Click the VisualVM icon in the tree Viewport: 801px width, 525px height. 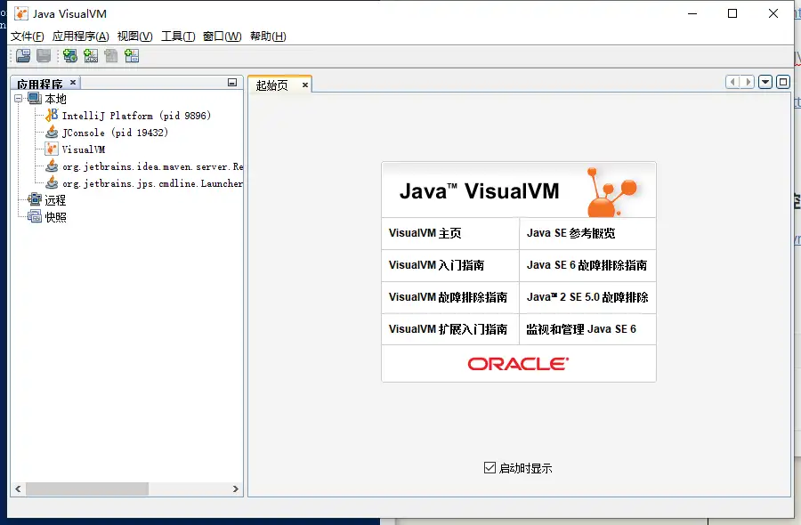point(52,149)
